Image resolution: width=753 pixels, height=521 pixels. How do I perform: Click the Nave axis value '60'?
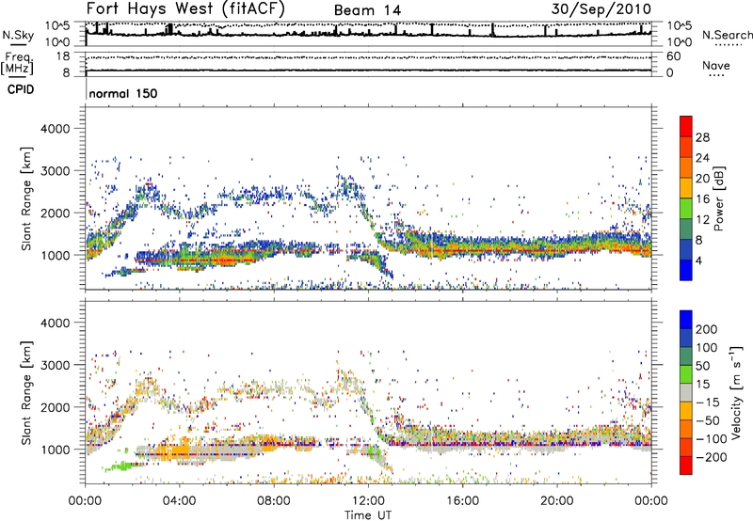tap(674, 56)
